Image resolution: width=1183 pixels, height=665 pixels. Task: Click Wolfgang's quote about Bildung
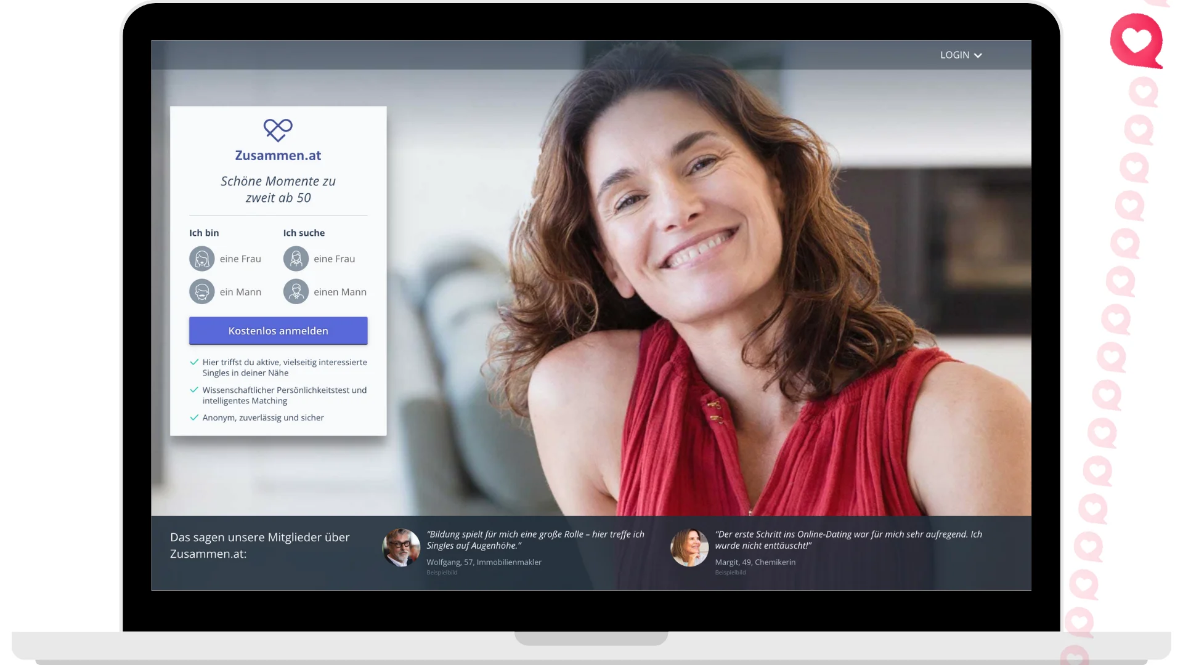(x=535, y=540)
